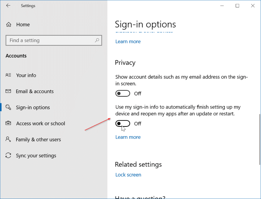The height and width of the screenshot is (199, 261).
Task: Click Learn more above Privacy section
Action: pos(128,42)
